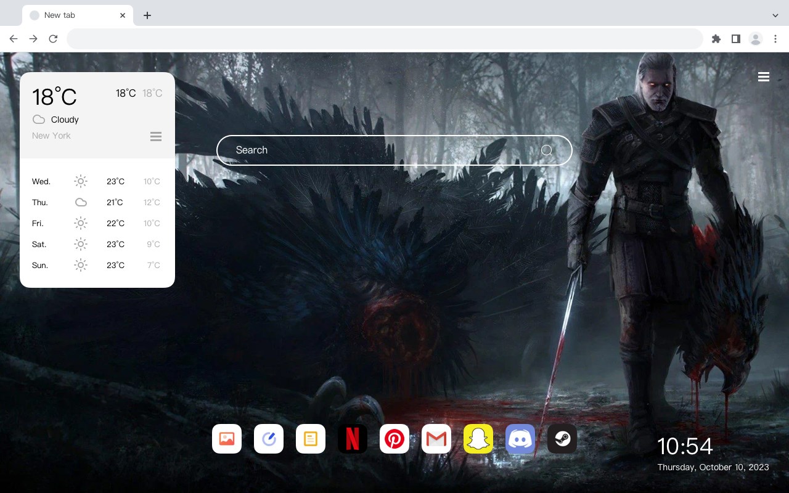Click the 10:54 clock
This screenshot has height=493, width=789.
coord(685,446)
